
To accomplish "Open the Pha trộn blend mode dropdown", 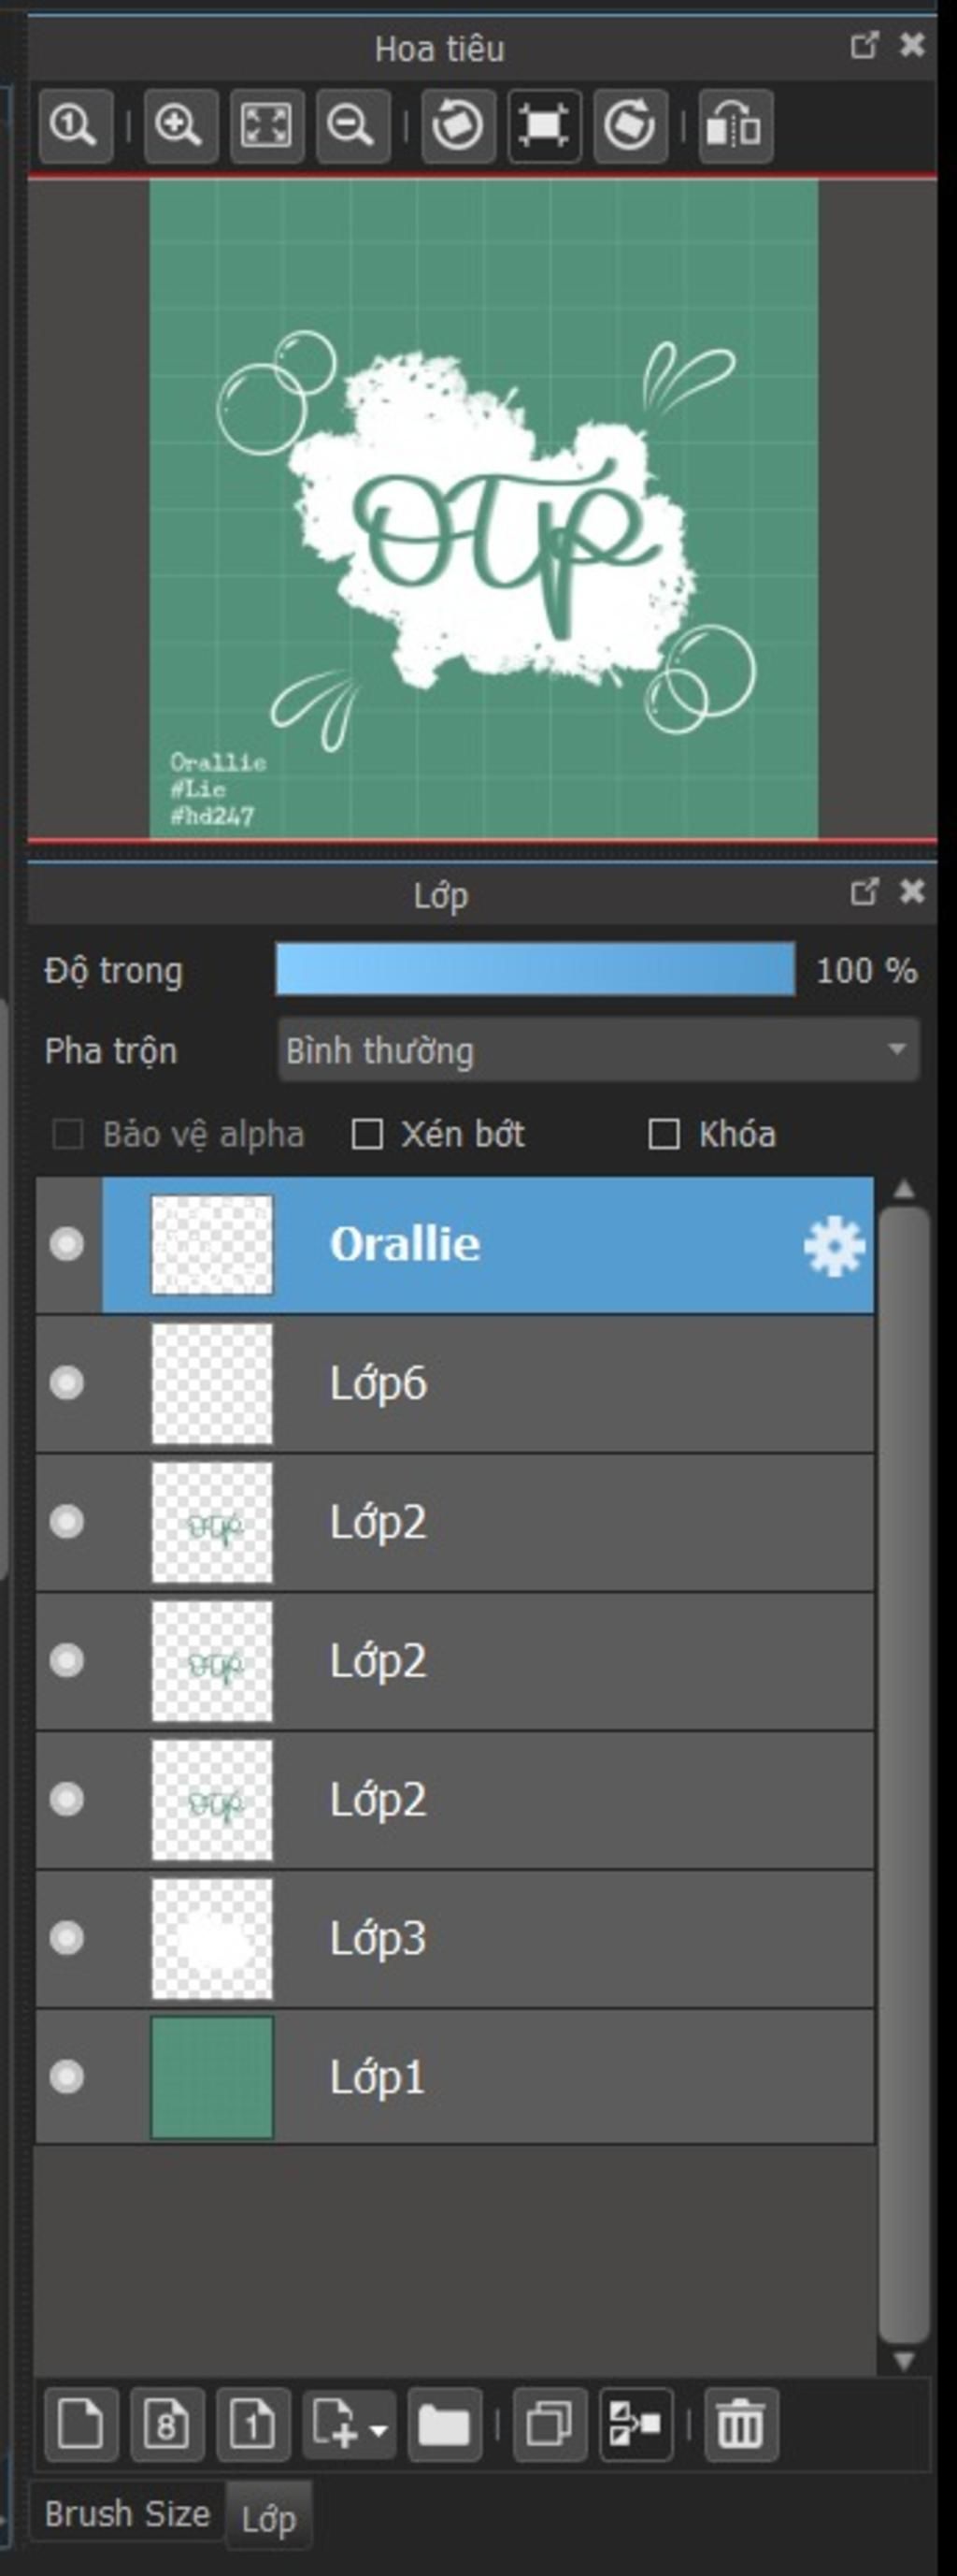I will tap(598, 1050).
